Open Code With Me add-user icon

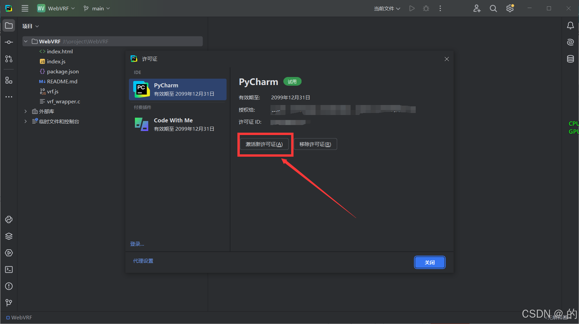click(x=477, y=8)
